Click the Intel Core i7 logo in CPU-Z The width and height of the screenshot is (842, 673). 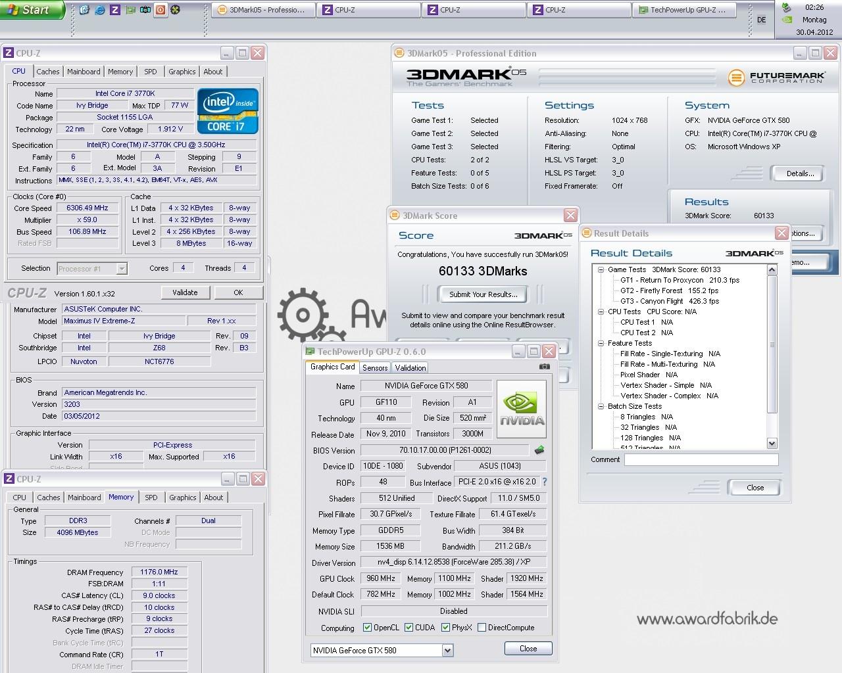pos(228,111)
